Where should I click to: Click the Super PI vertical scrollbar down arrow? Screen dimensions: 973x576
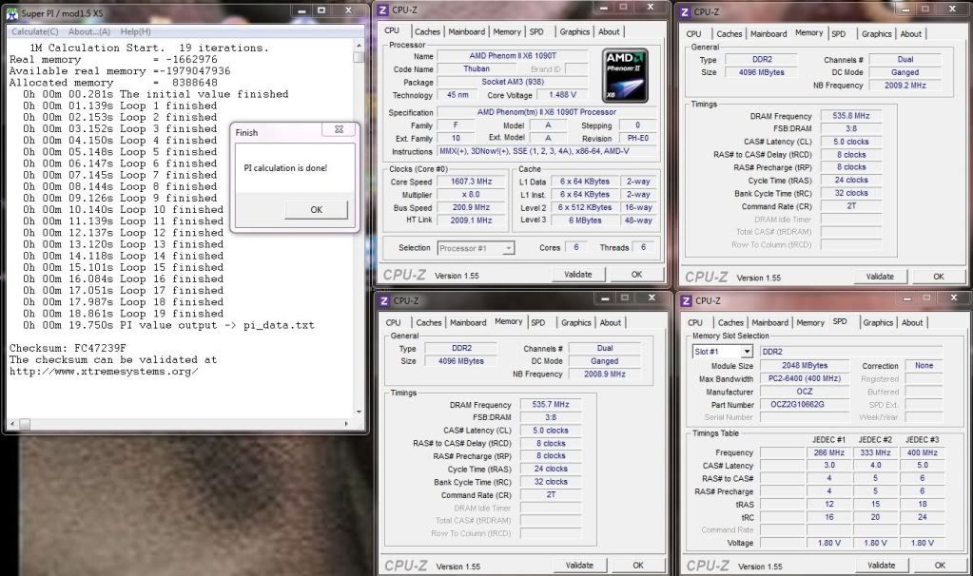(359, 412)
